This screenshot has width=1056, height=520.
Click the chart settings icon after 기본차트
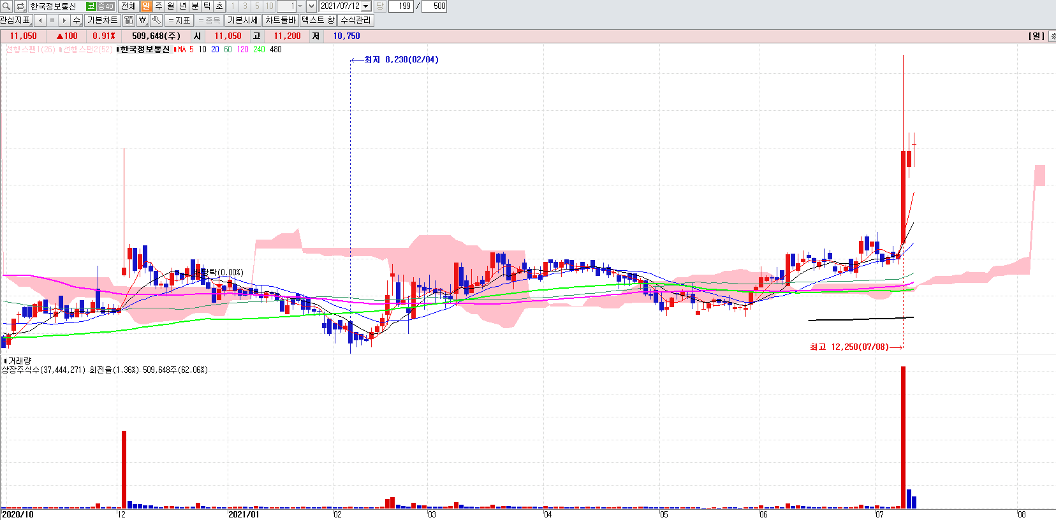point(129,20)
